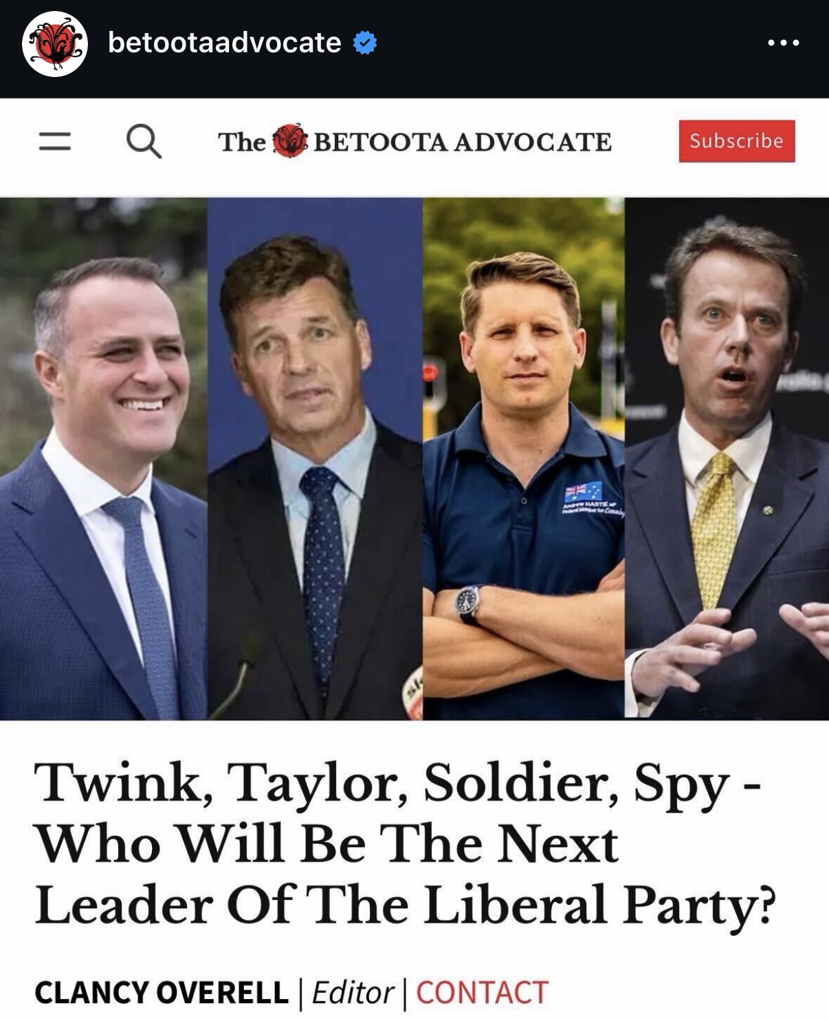Click the italic Editor label
Image resolution: width=829 pixels, height=1021 pixels.
coord(353,993)
